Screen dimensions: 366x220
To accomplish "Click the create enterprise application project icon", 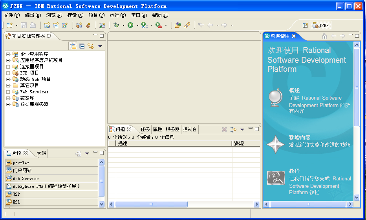I will (x=56, y=25).
